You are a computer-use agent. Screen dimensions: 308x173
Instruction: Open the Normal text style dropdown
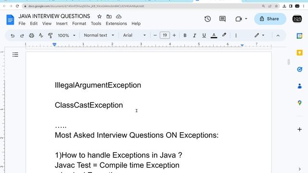click(x=99, y=35)
